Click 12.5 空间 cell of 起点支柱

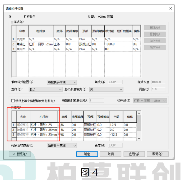[x=116, y=125]
